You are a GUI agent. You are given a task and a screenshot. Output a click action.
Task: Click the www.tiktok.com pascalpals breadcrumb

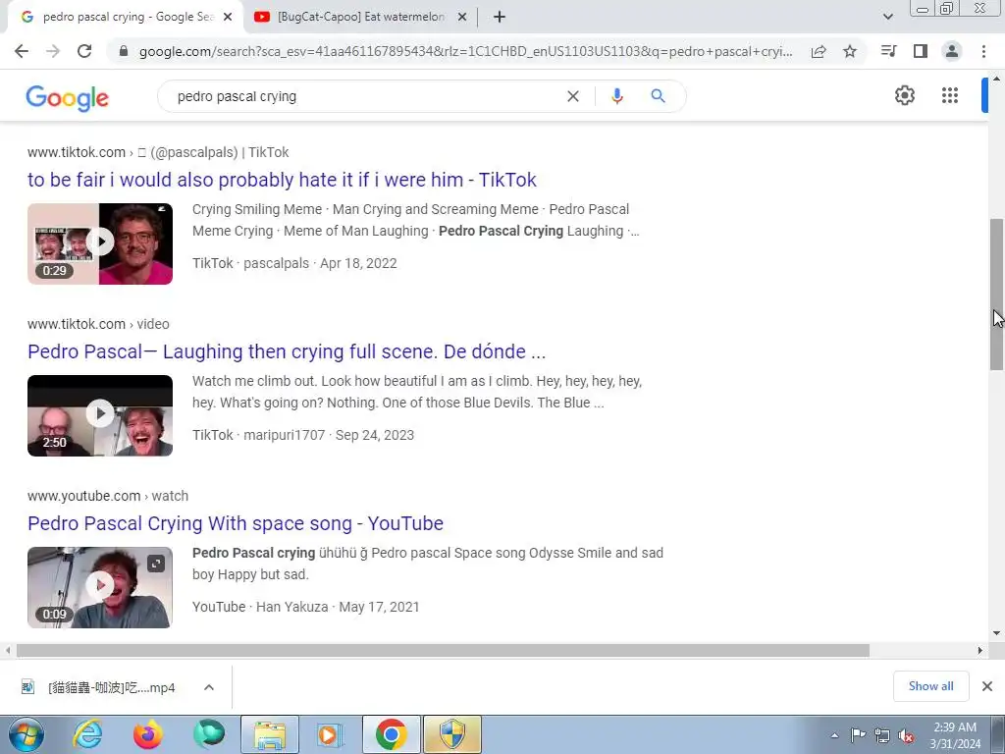pyautogui.click(x=158, y=152)
